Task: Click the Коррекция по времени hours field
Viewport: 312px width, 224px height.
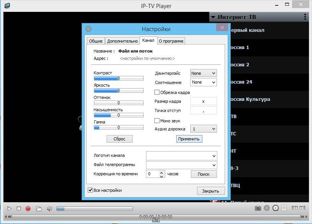Action: 153,174
